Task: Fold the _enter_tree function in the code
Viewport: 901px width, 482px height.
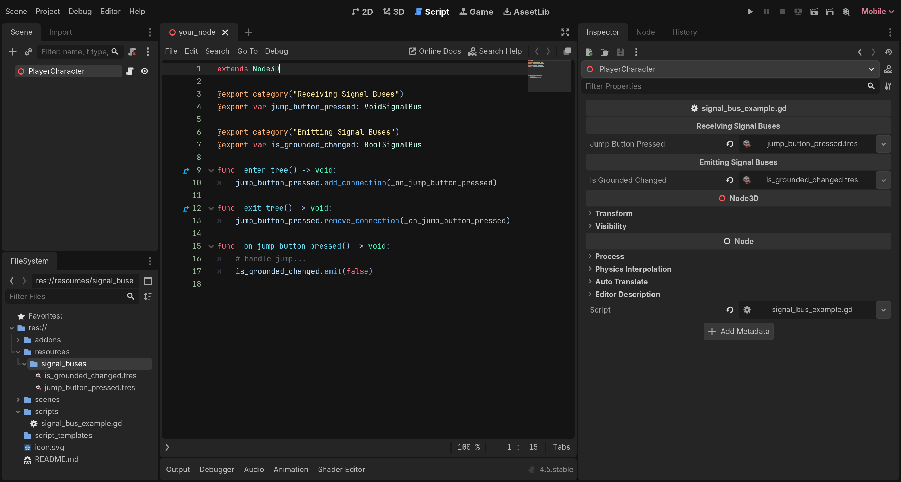Action: [x=211, y=171]
